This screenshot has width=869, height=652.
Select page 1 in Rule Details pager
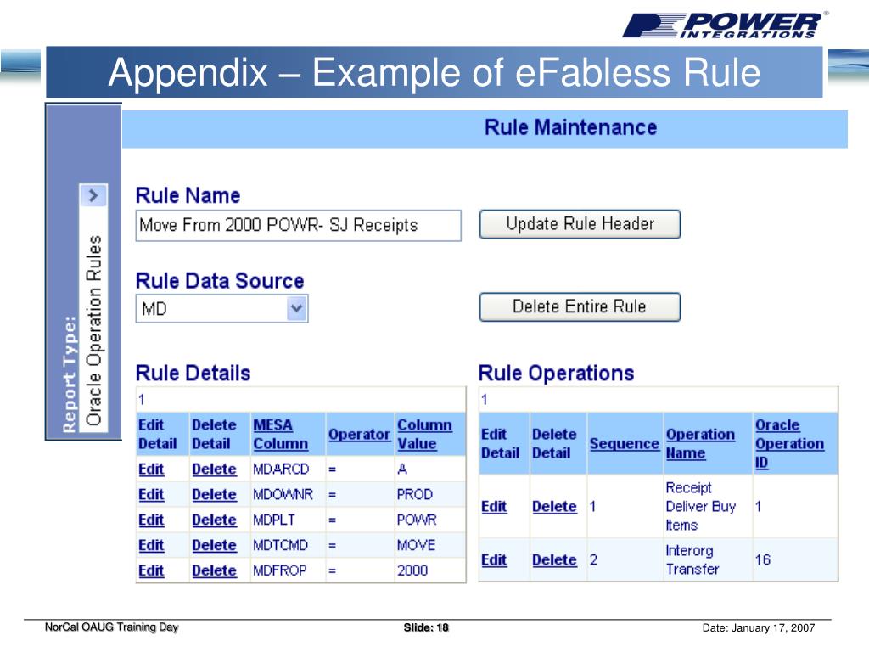[142, 400]
